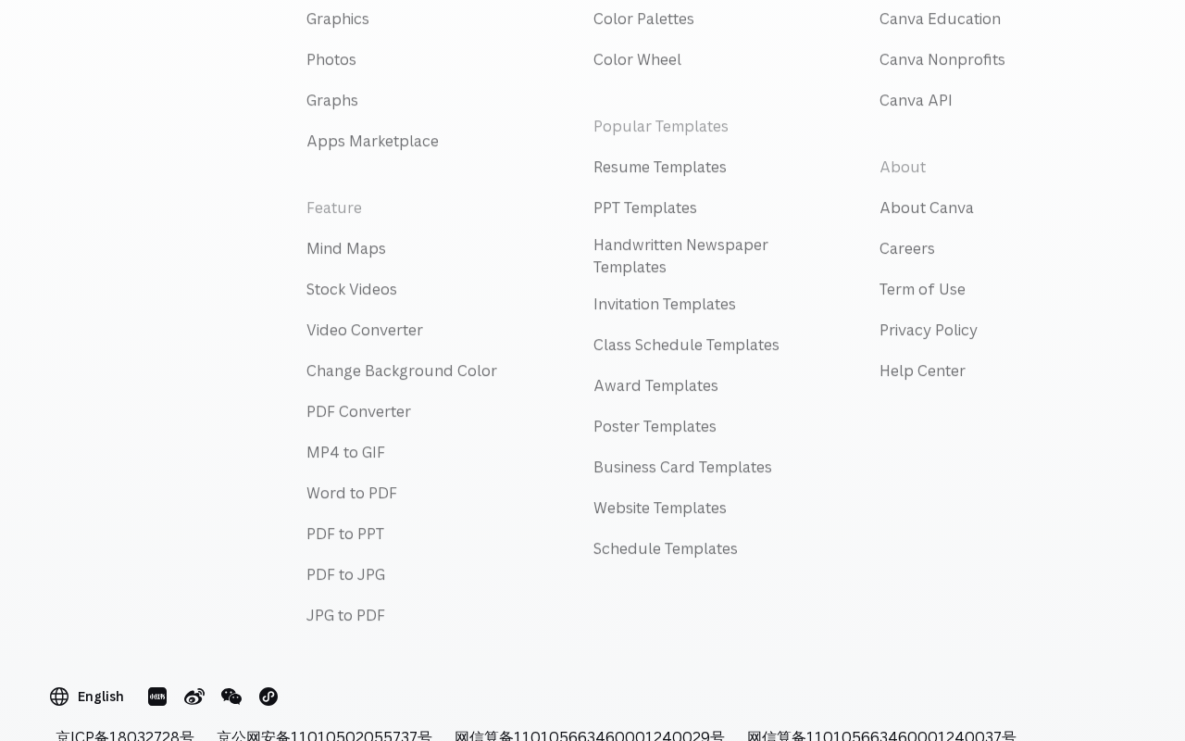1185x741 pixels.
Task: Click PDF to PPT link
Action: (345, 534)
